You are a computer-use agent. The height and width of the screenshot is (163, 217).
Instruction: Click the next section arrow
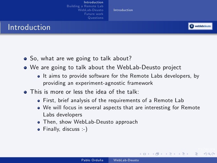click(187, 154)
